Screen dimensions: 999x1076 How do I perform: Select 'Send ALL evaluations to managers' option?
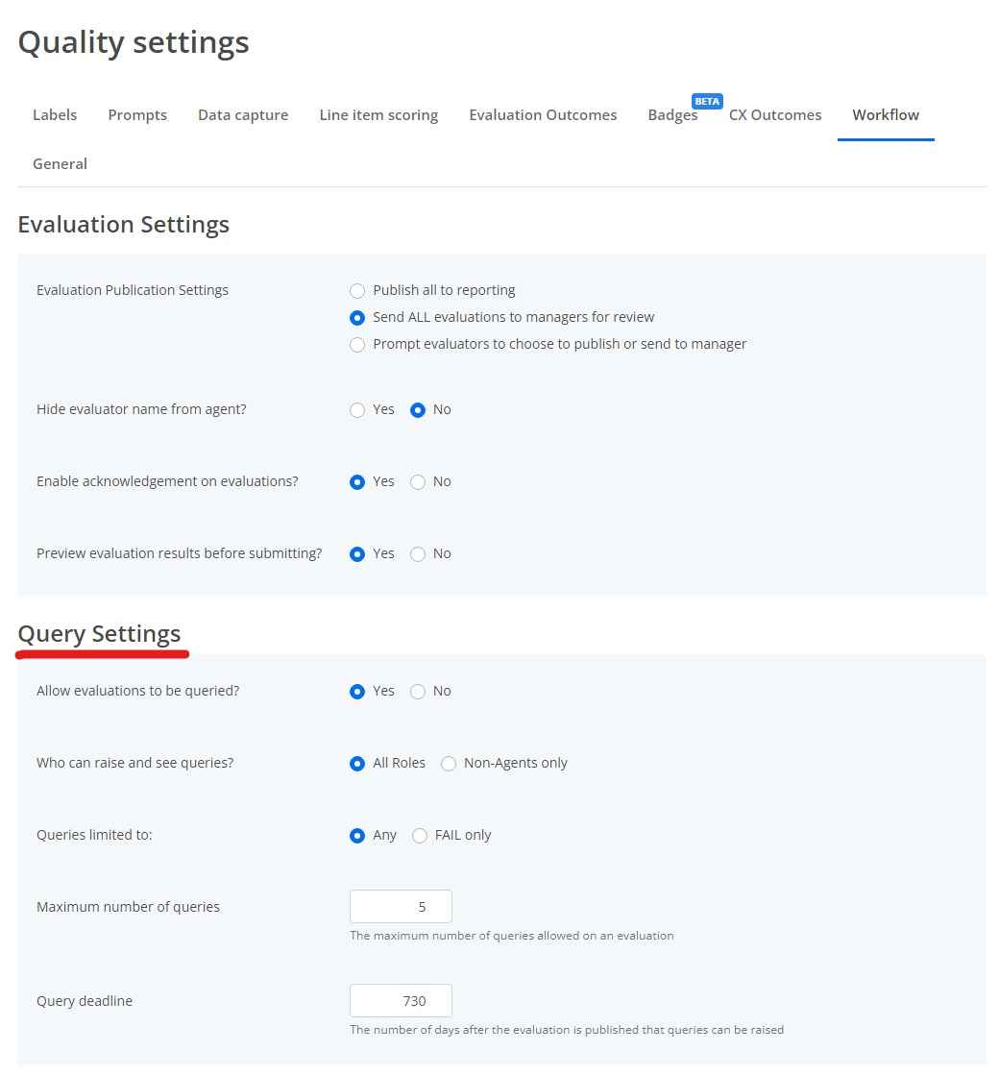tap(356, 317)
